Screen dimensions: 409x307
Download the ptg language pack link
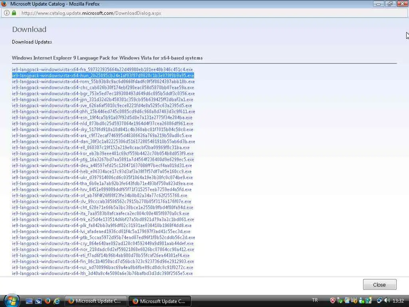click(103, 159)
